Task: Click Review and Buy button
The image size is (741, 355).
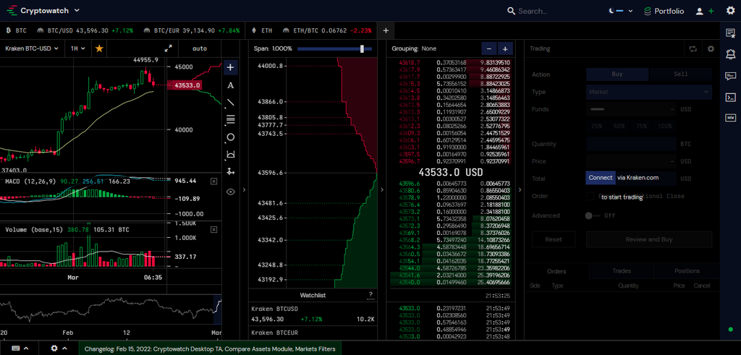Action: tap(649, 239)
